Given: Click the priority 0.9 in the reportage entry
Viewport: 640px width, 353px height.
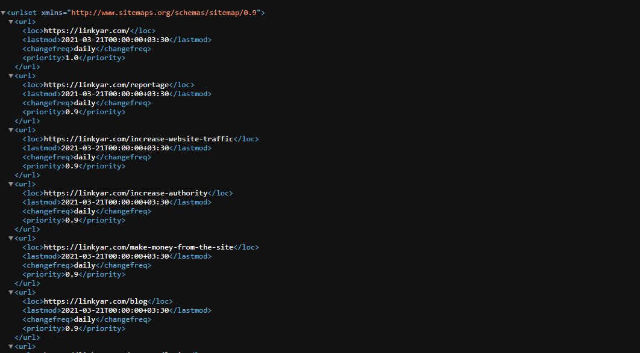Looking at the screenshot, I should point(72,112).
